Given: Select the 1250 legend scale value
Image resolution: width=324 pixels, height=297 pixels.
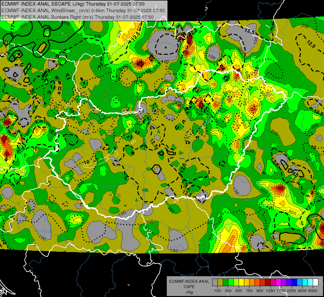Looking at the screenshot, I should click(270, 291).
